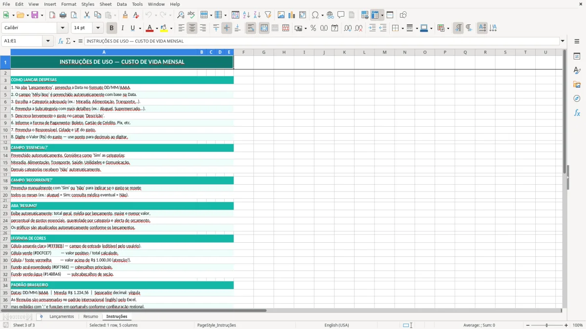Open Print Preview toggle
This screenshot has height=329, width=586.
pos(74,15)
